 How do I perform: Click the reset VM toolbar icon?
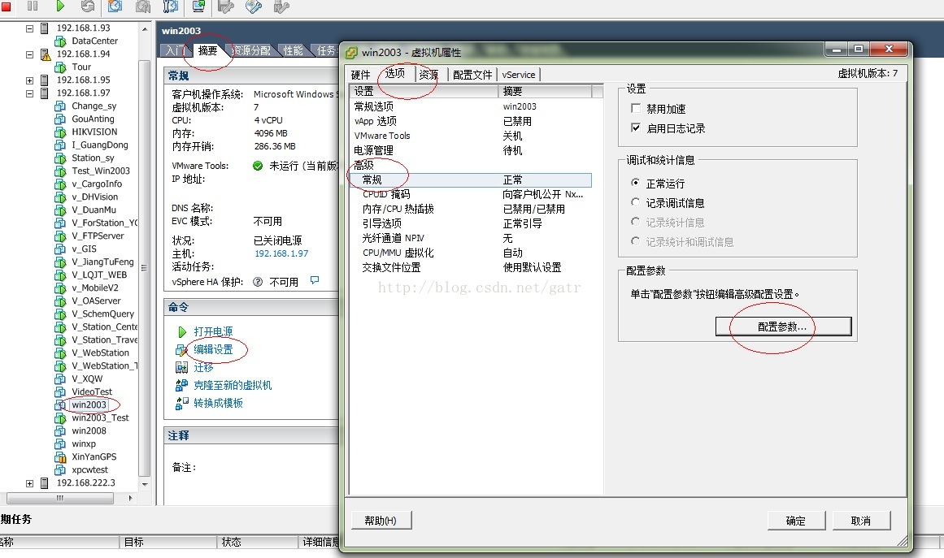coord(88,6)
